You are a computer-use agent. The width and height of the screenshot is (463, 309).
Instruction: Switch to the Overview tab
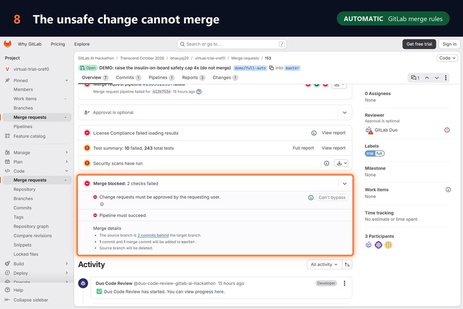95,78
